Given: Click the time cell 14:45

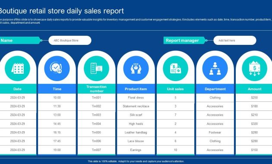Looking at the screenshot, I should pos(57,124).
